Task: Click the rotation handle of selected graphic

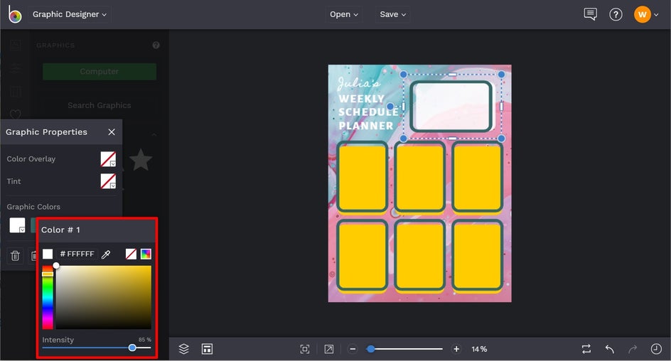Action: (390, 107)
